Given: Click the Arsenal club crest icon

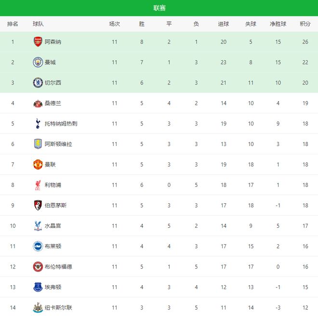Looking at the screenshot, I should click(x=38, y=42).
